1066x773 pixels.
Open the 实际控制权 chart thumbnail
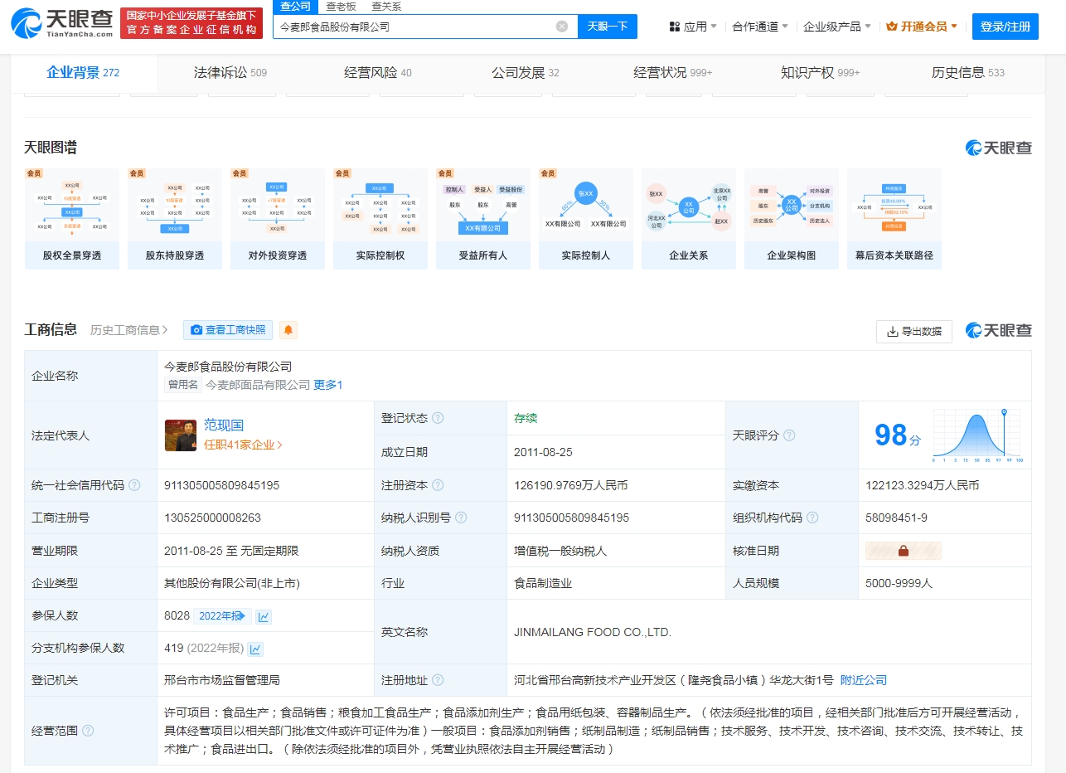click(x=380, y=219)
